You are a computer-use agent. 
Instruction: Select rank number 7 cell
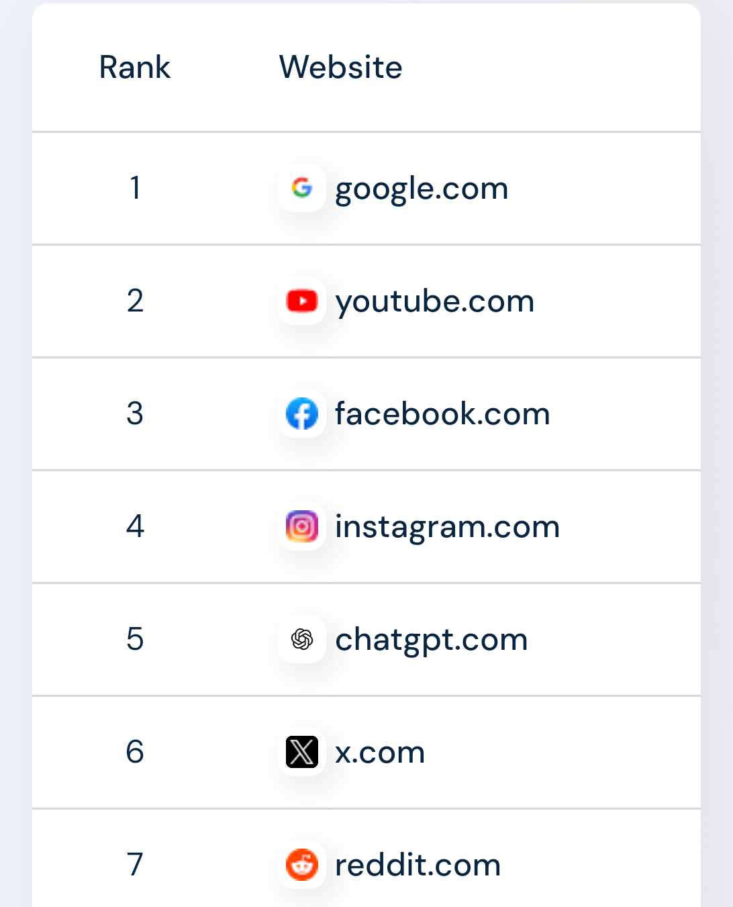pos(135,865)
